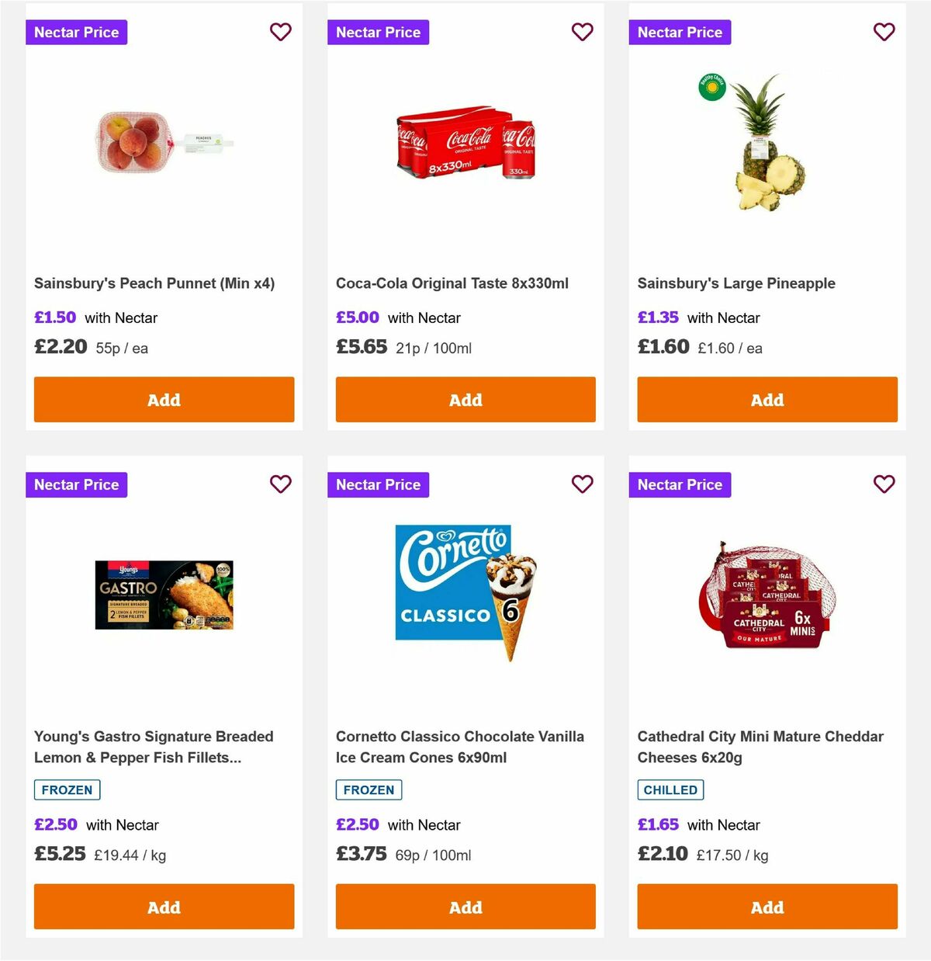The height and width of the screenshot is (961, 931).
Task: Favourite the Cathedral City Mini Cheeses
Action: (x=884, y=484)
